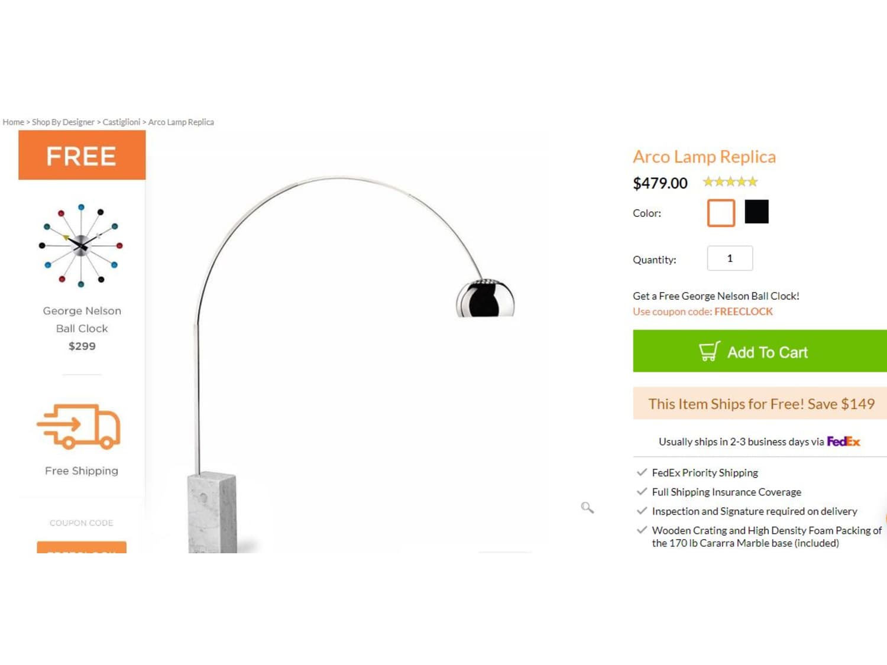Click the FREECLOCK coupon code text
Screen dimensions: 887x665
coord(743,312)
